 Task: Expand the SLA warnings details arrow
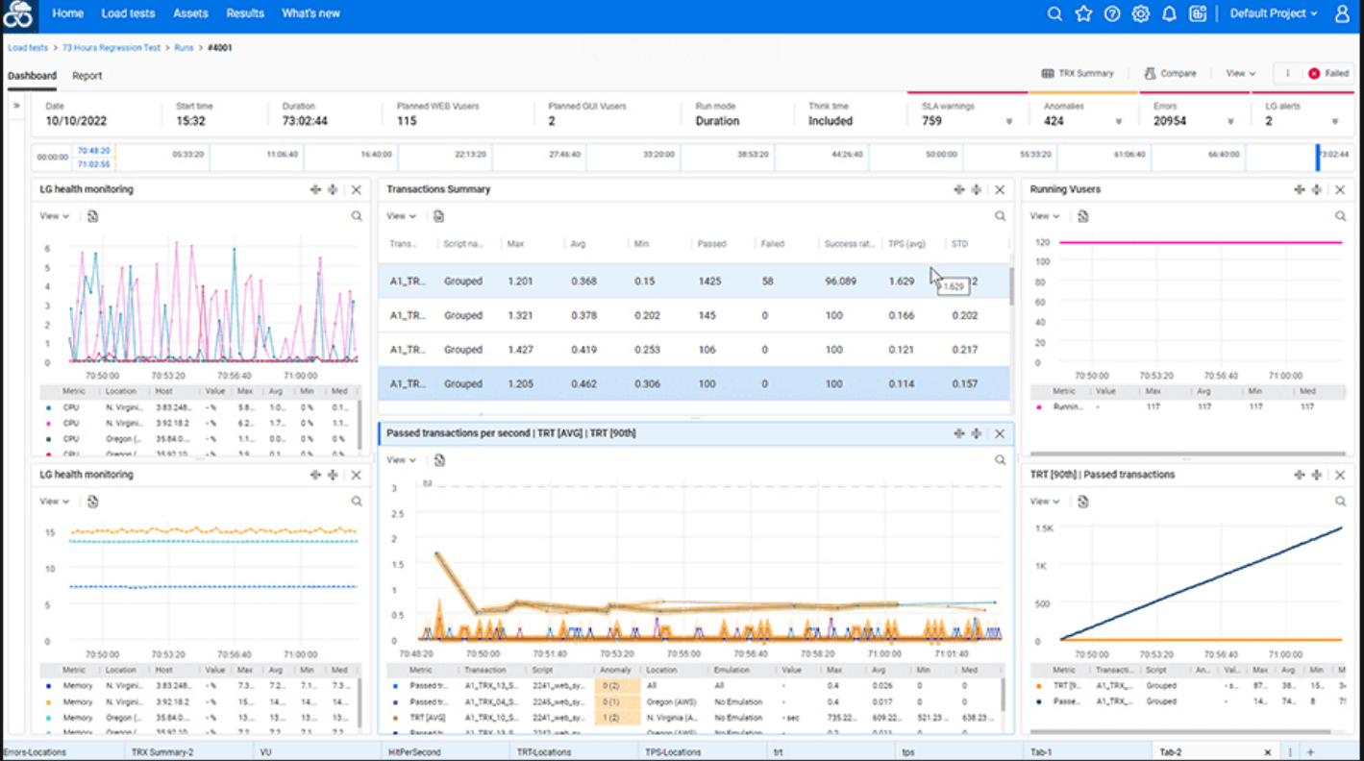point(1009,122)
